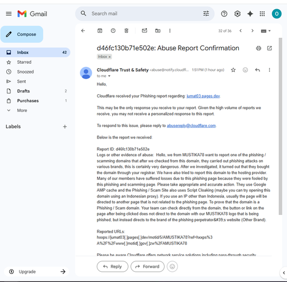
Task: Reply arrow in message header
Action: tap(257, 70)
